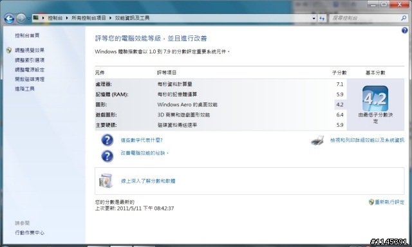Open 控制台首頁 in left sidebar
Viewport: 412px width, 247px height.
tap(27, 35)
